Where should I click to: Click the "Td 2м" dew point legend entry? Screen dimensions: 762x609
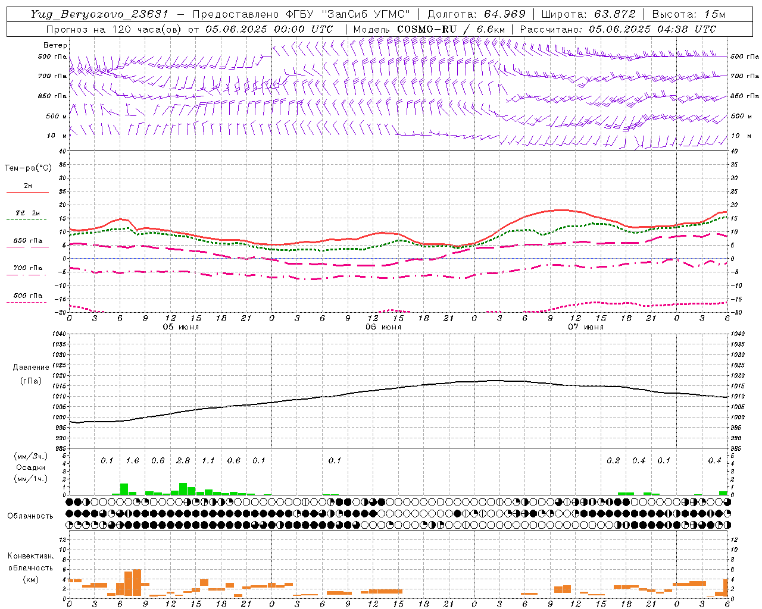coord(28,213)
